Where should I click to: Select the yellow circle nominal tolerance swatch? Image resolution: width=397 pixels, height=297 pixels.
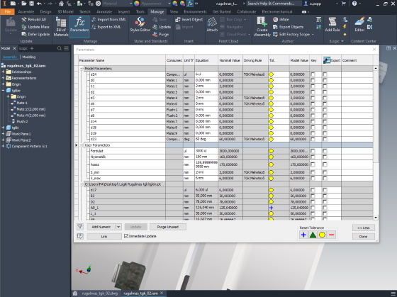tap(322, 235)
